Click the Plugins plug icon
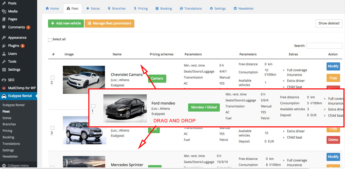The width and height of the screenshot is (345, 169). coord(4,46)
